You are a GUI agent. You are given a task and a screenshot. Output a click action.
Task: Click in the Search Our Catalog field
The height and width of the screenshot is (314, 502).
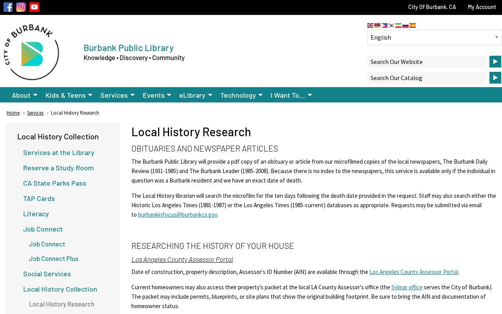426,78
